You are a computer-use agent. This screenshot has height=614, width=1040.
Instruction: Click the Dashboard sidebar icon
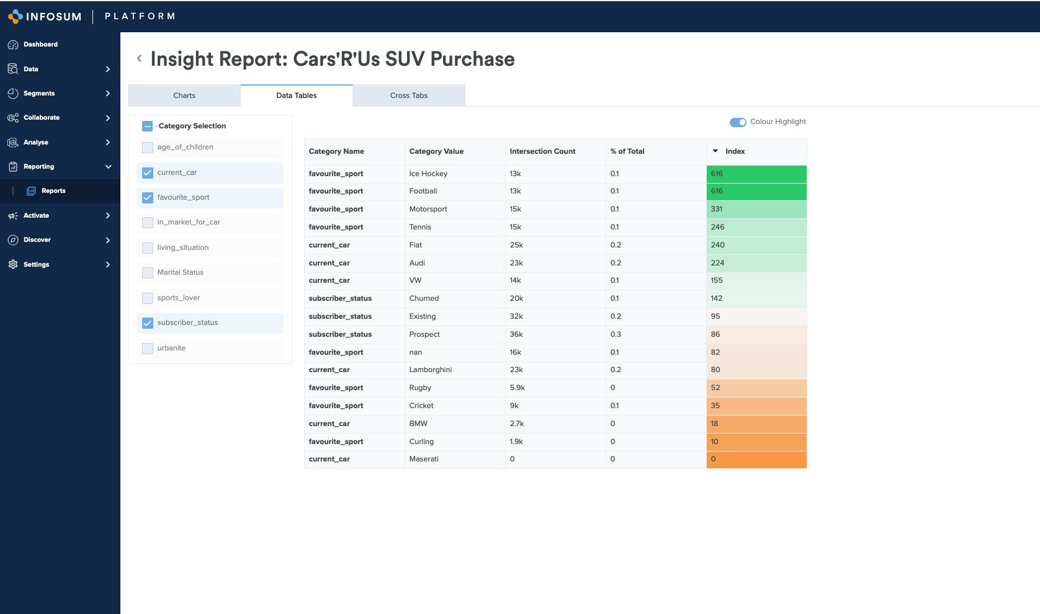point(13,45)
